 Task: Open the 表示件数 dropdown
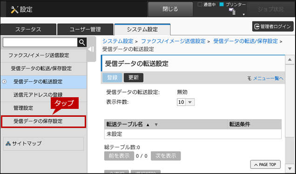pyautogui.click(x=186, y=102)
